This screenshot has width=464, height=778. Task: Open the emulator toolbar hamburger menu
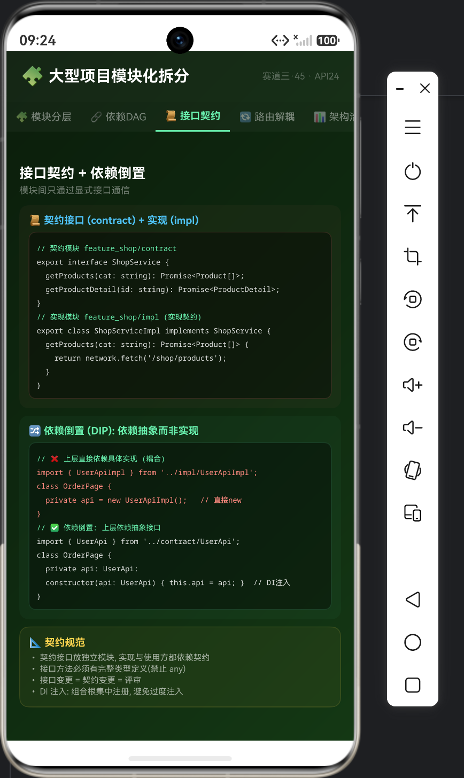pyautogui.click(x=413, y=128)
